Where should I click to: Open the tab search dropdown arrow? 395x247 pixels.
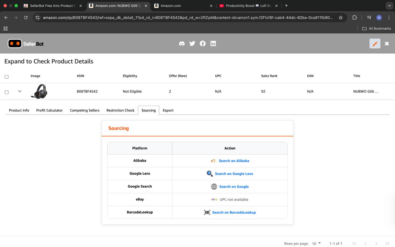pyautogui.click(x=389, y=6)
